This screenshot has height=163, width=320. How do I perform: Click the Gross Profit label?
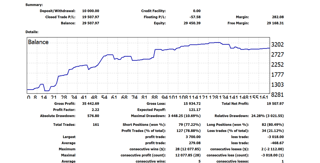coord(65,104)
